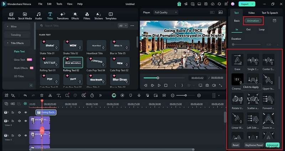Click the player image snapshot view icon
Viewport: 285px width, 151px height.
pyautogui.click(x=221, y=12)
